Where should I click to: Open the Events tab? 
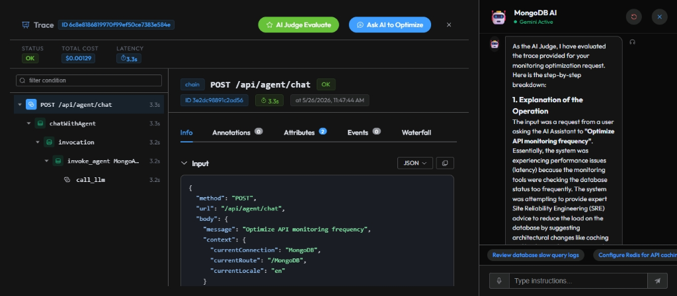click(358, 133)
